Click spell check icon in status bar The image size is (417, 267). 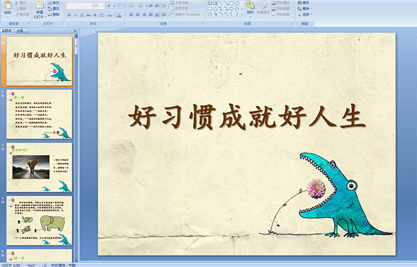click(x=45, y=265)
